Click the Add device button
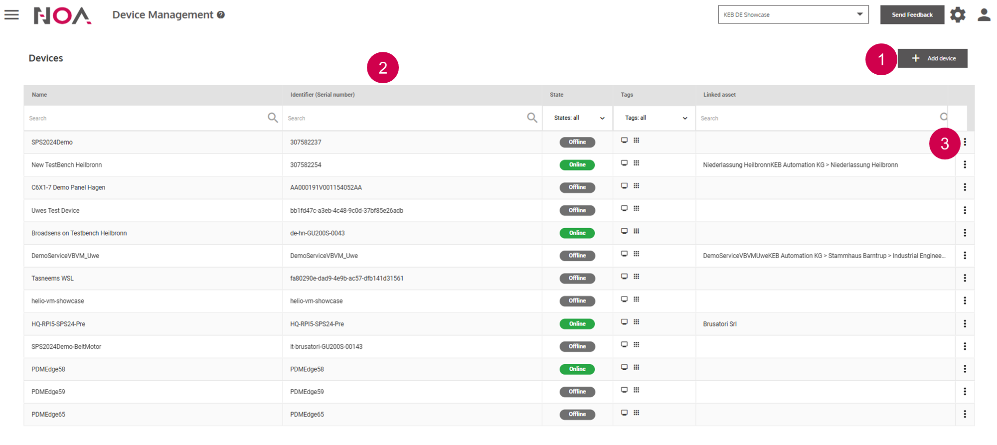Image resolution: width=997 pixels, height=445 pixels. tap(933, 58)
